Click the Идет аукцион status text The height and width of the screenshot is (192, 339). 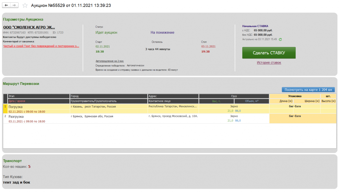(x=106, y=33)
